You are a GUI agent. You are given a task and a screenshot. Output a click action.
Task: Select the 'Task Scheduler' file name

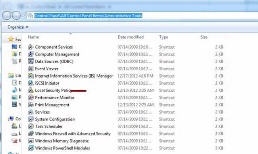tap(49, 126)
